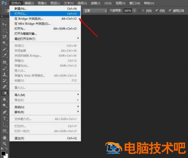Open the 选择(S) menu
The width and height of the screenshot is (188, 158).
click(x=82, y=3)
